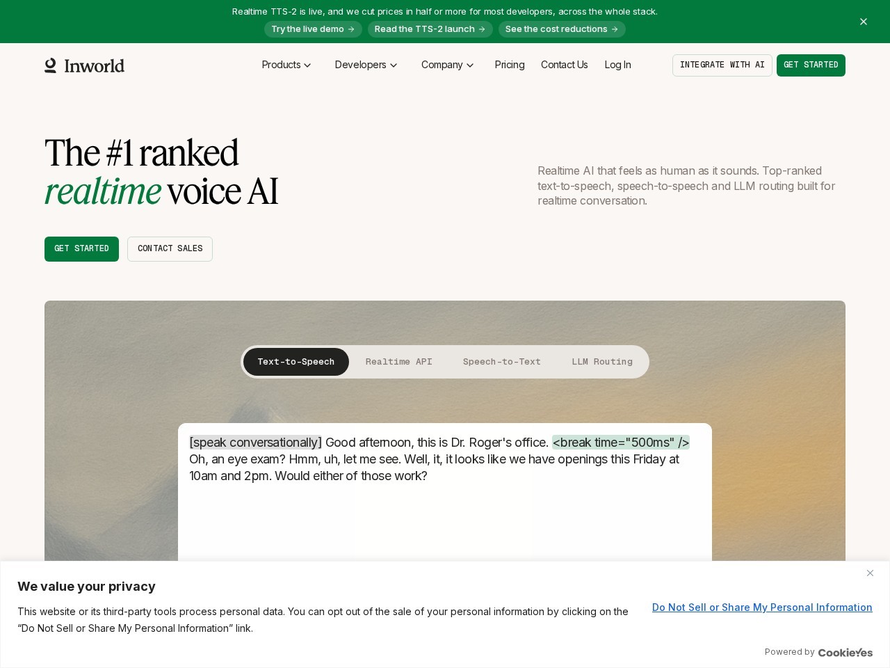The image size is (890, 668).
Task: Click the Inworld logo
Action: coord(84,65)
